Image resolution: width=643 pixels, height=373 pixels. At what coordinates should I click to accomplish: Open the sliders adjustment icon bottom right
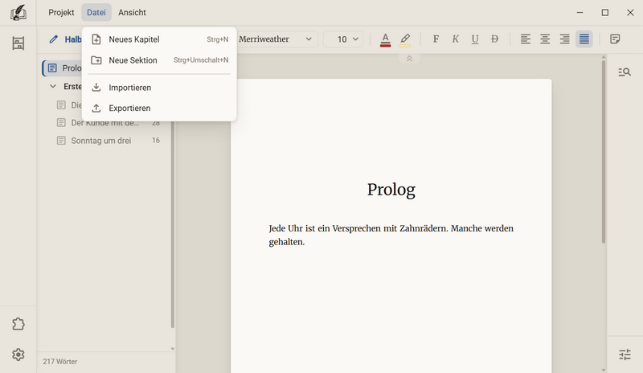(x=625, y=355)
